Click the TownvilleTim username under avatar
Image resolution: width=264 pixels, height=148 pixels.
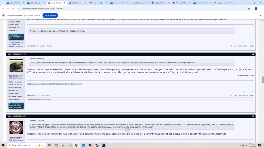(x=16, y=138)
